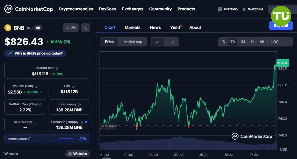The width and height of the screenshot is (297, 159).
Task: Click the share icon next to BNB
Action: coord(86,28)
